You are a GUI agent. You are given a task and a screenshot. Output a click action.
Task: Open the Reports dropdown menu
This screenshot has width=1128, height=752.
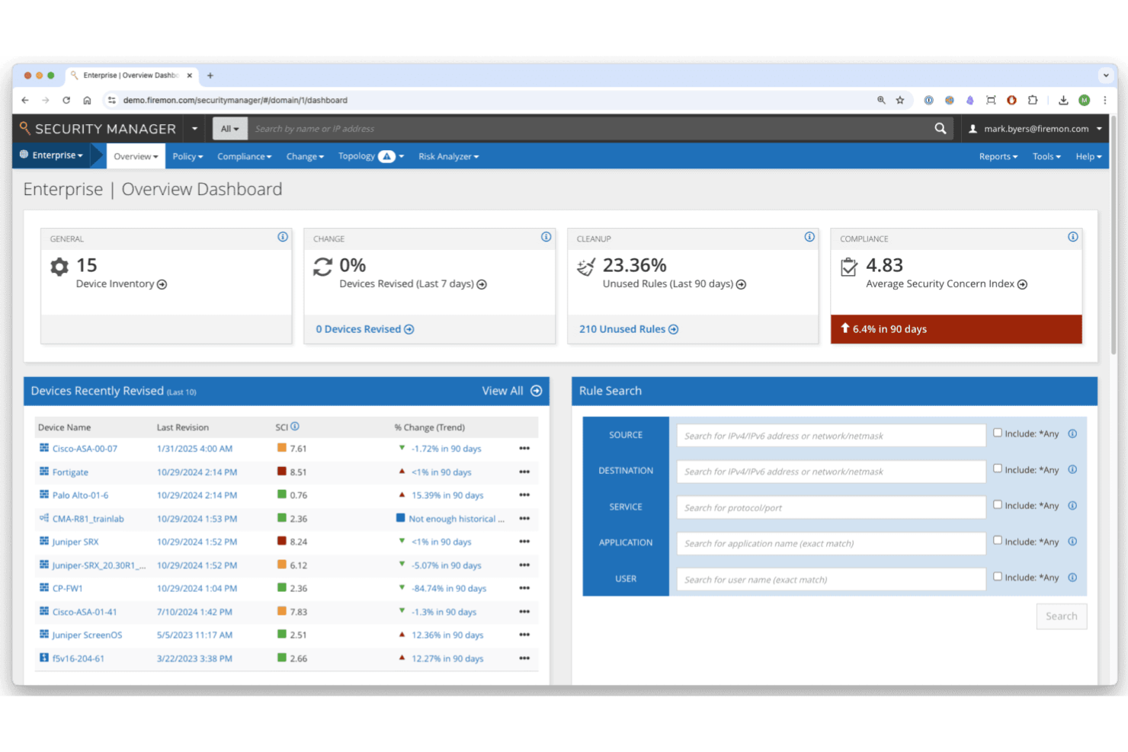point(998,156)
